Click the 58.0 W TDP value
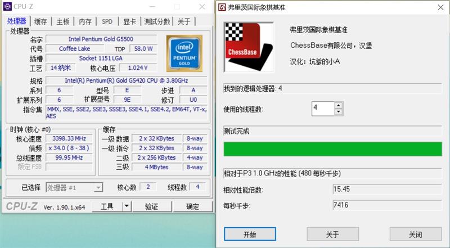 coord(143,48)
